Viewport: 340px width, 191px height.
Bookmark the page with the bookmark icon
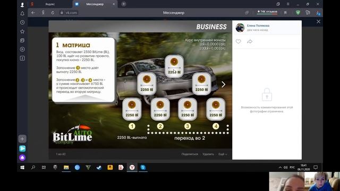[285, 13]
